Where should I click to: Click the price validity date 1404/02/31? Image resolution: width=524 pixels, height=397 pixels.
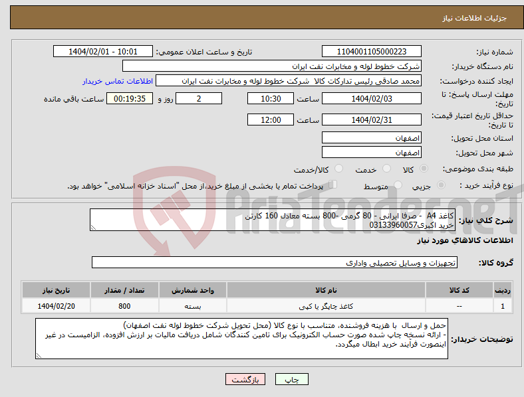[372, 119]
